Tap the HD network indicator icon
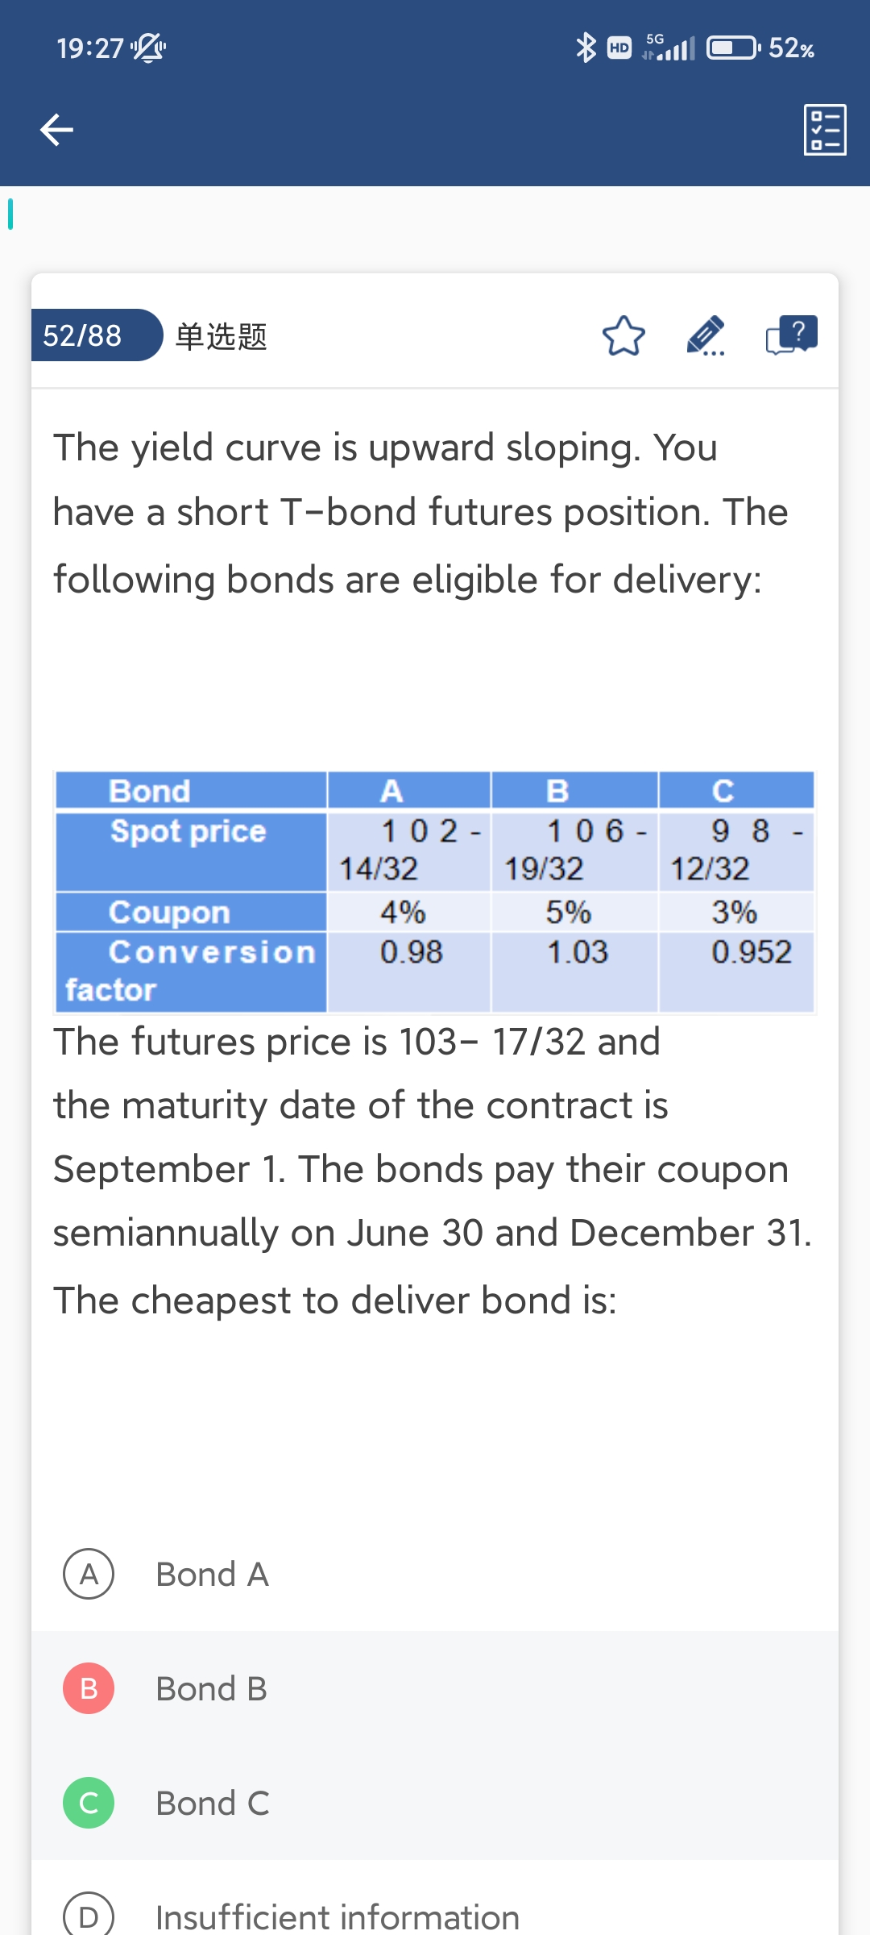The width and height of the screenshot is (870, 1935). [619, 48]
